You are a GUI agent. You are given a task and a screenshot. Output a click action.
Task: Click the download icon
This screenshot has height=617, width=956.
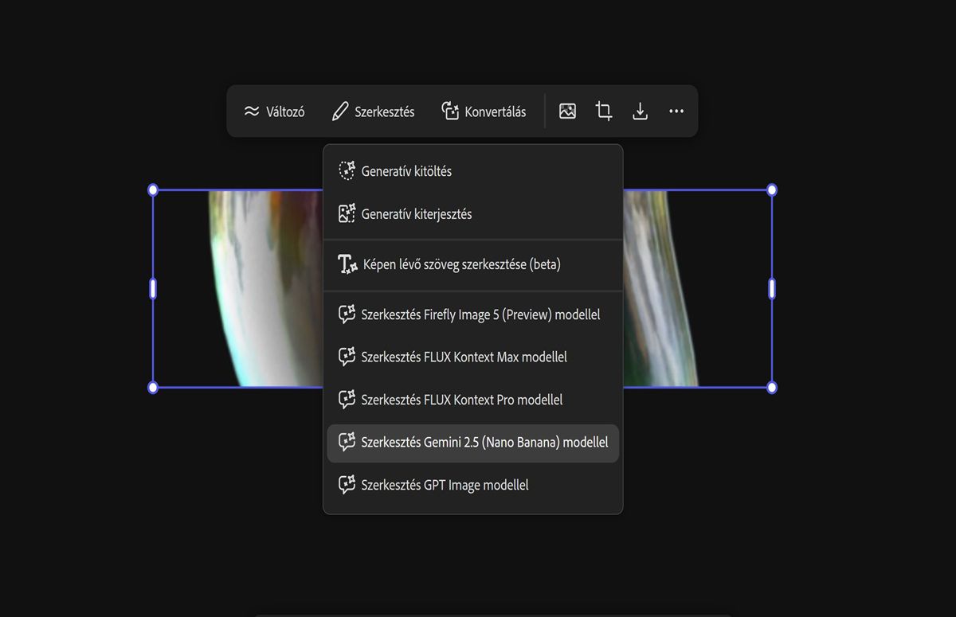640,111
